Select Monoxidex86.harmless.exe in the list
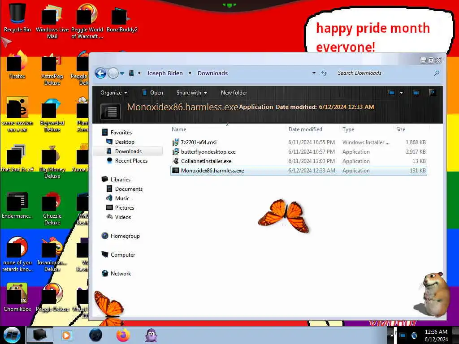This screenshot has width=459, height=344. (299, 171)
